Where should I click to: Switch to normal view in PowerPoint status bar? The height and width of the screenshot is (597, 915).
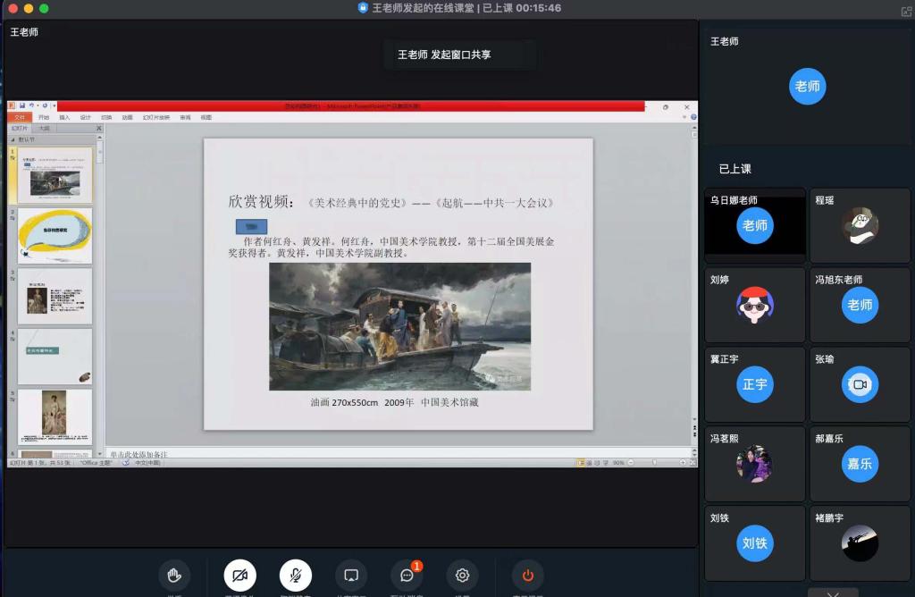click(x=581, y=463)
